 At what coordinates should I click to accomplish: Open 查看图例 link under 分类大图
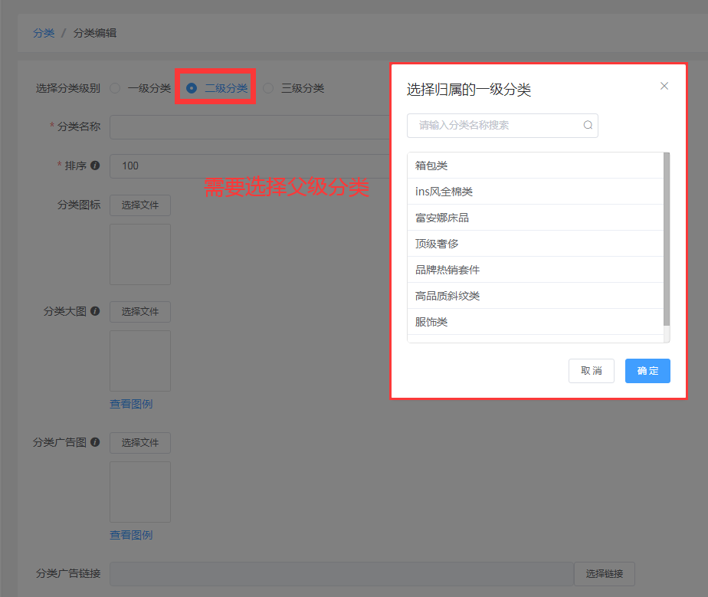[131, 404]
